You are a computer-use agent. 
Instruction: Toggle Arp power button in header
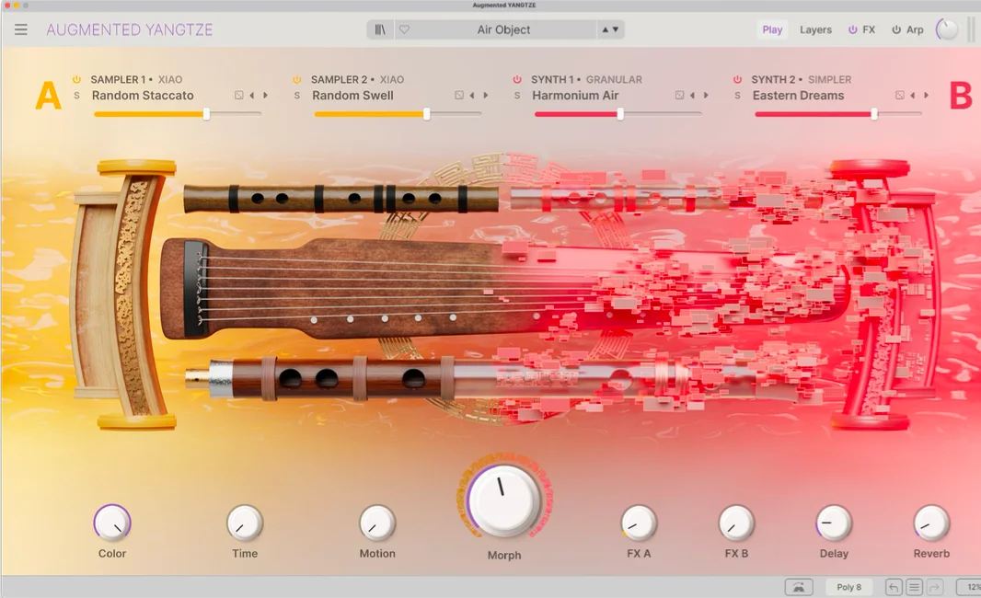coord(896,29)
